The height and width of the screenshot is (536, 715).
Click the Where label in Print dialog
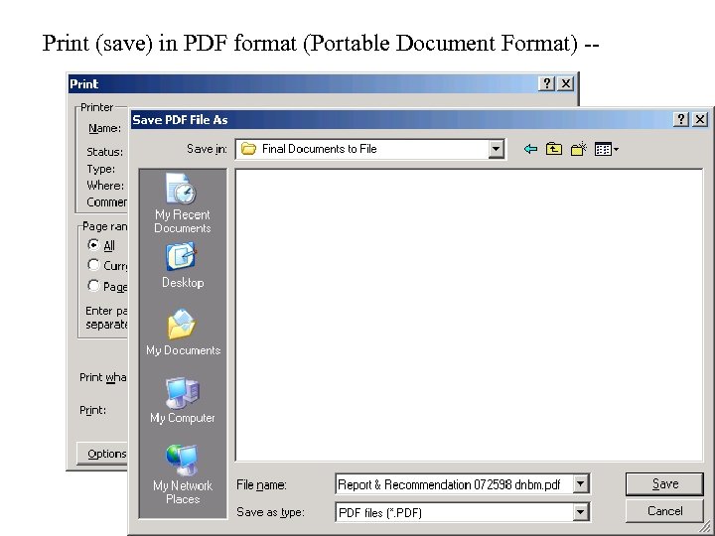[105, 186]
